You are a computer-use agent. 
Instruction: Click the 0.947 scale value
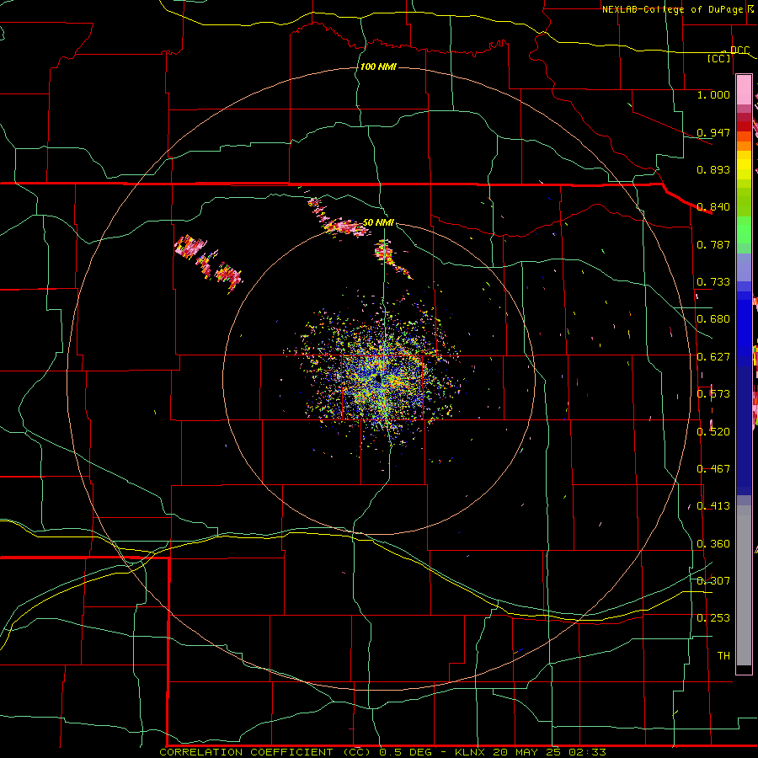click(x=713, y=132)
